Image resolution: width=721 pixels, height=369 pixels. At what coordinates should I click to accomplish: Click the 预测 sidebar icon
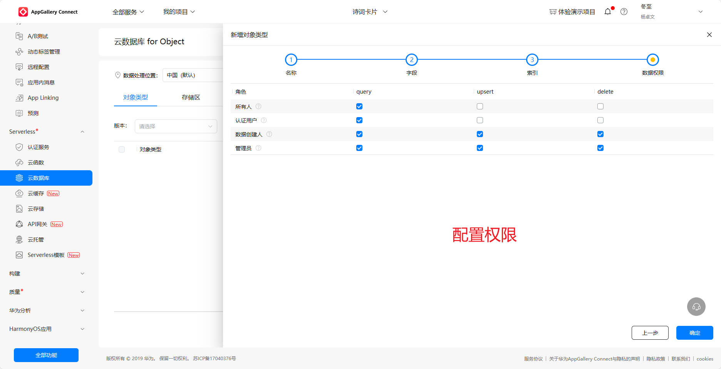pyautogui.click(x=19, y=113)
